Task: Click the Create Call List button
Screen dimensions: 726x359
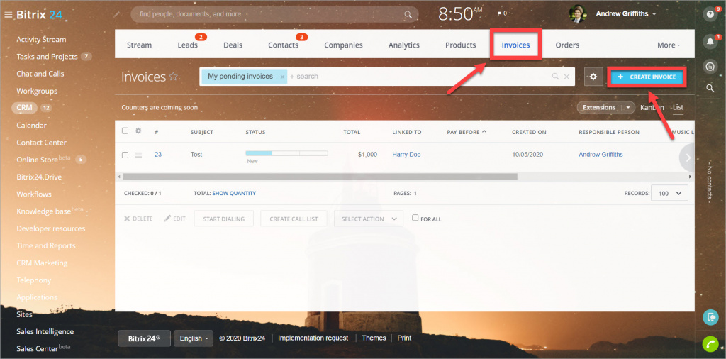Action: pos(294,219)
